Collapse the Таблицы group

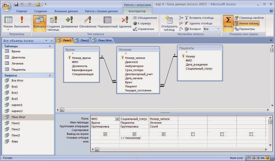point(50,46)
